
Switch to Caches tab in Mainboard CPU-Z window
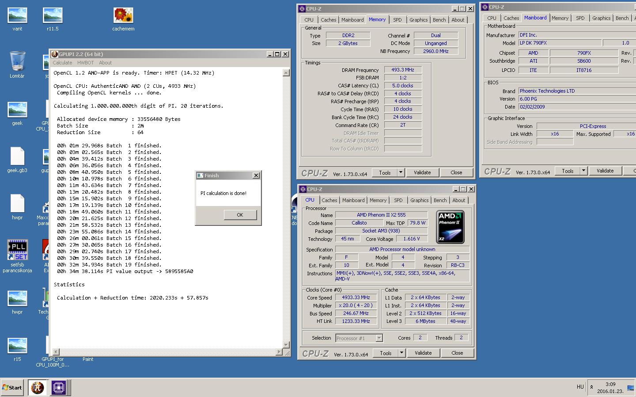pyautogui.click(x=511, y=18)
